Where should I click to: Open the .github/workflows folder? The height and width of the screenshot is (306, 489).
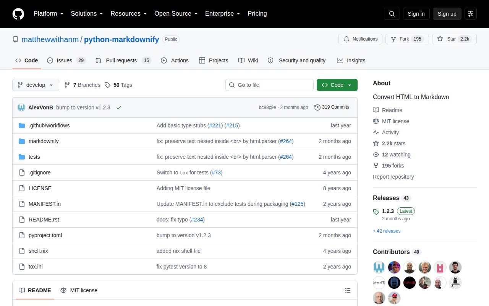coord(49,125)
